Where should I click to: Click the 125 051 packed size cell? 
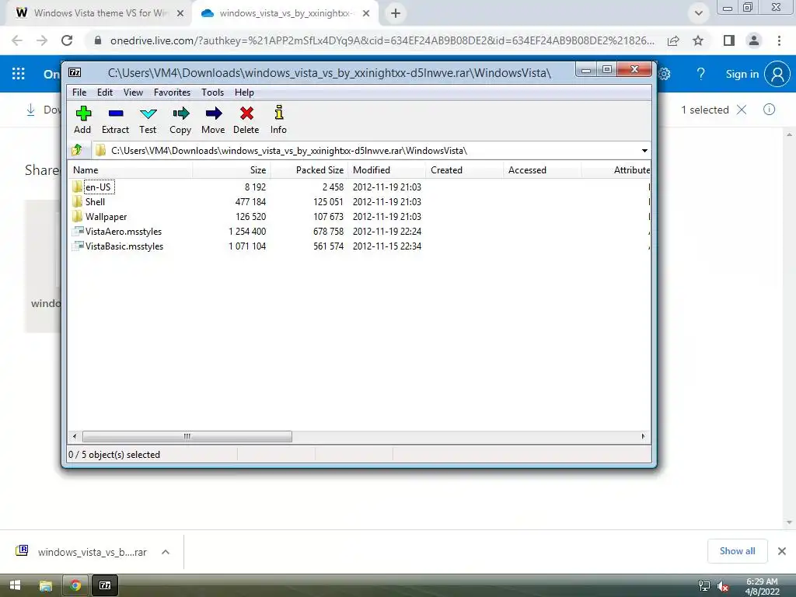(328, 202)
